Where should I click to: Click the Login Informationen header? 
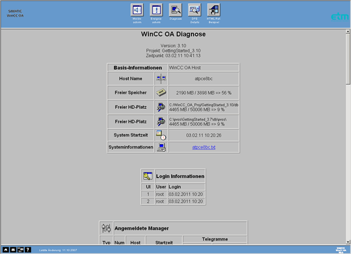point(180,176)
